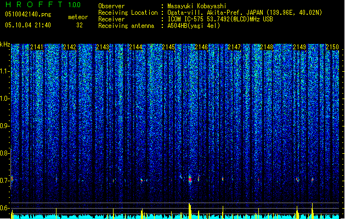Click the 0.6 kHz axis label

click(4, 208)
